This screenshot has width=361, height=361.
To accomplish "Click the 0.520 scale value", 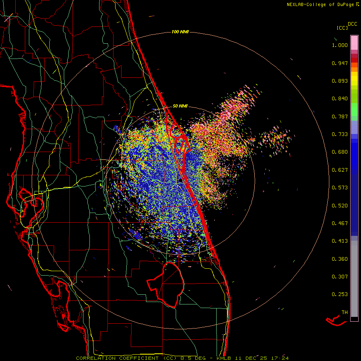I will coord(340,206).
